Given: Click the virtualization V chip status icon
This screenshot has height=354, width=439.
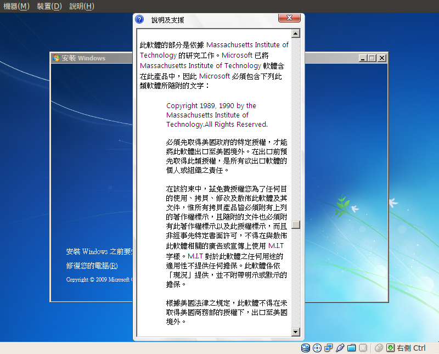Looking at the screenshot, I should [x=363, y=348].
